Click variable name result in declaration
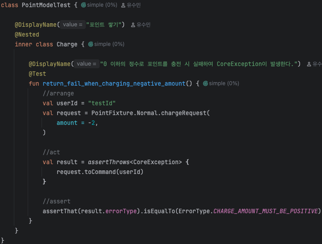Screen dimensions: 322x244 click(x=67, y=162)
